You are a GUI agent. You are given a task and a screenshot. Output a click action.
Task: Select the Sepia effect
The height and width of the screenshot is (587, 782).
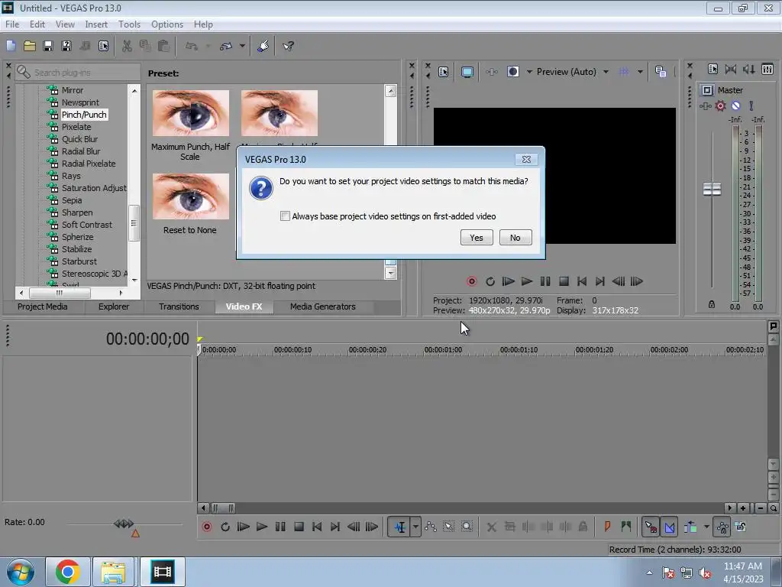click(x=72, y=200)
